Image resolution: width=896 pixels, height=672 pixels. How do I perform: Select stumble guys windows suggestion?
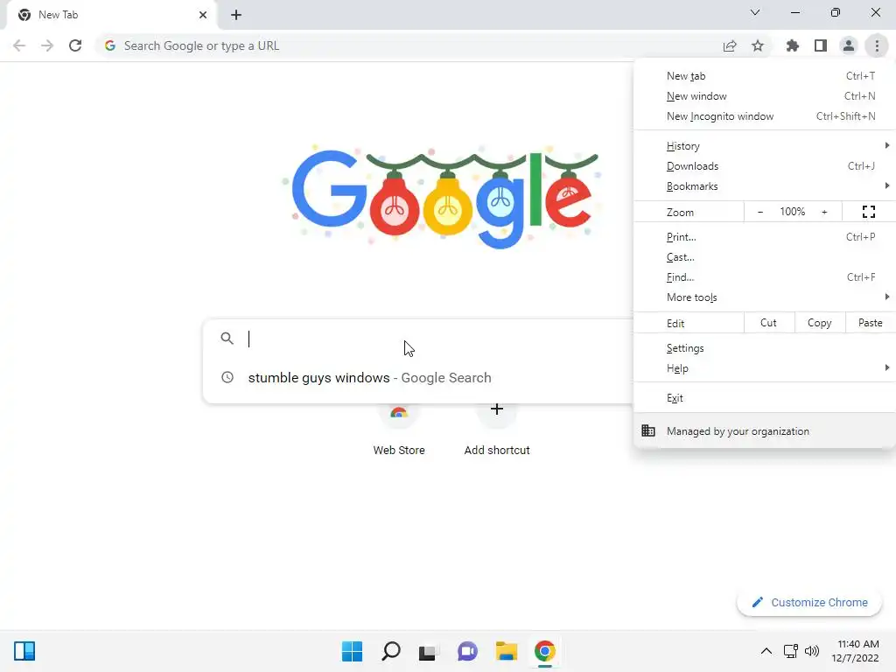[x=417, y=378]
